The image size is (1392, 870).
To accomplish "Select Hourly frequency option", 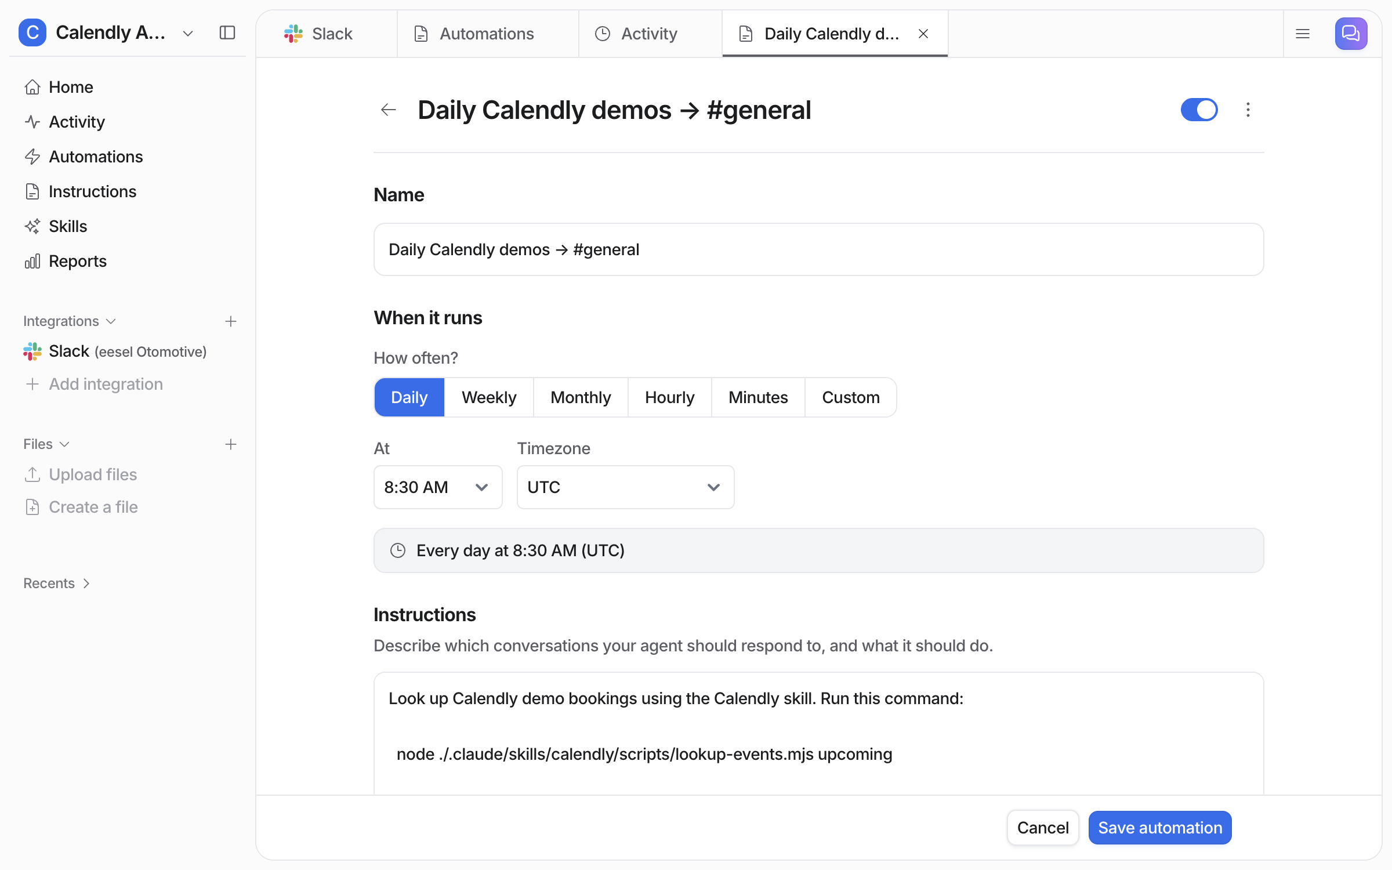I will 669,397.
